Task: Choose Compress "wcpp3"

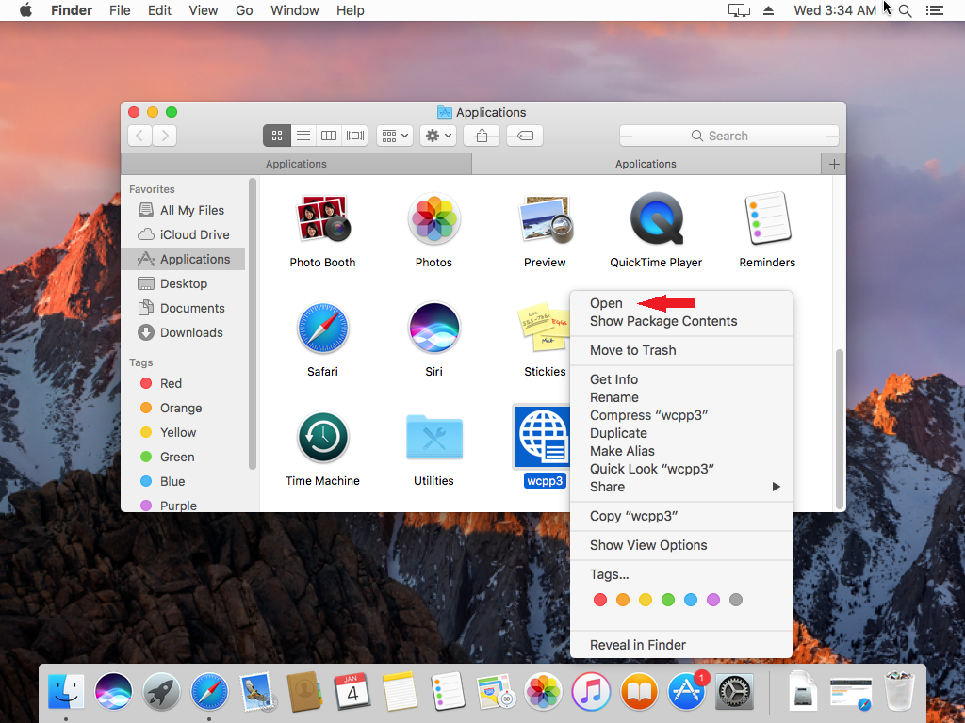Action: pyautogui.click(x=681, y=415)
